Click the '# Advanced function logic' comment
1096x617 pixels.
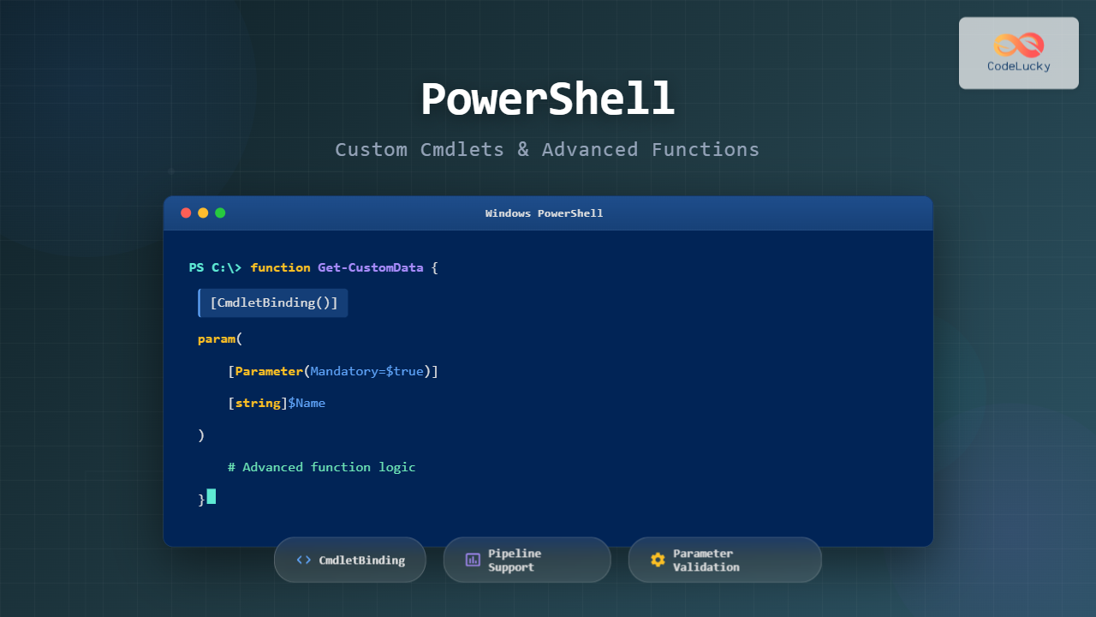tap(321, 467)
